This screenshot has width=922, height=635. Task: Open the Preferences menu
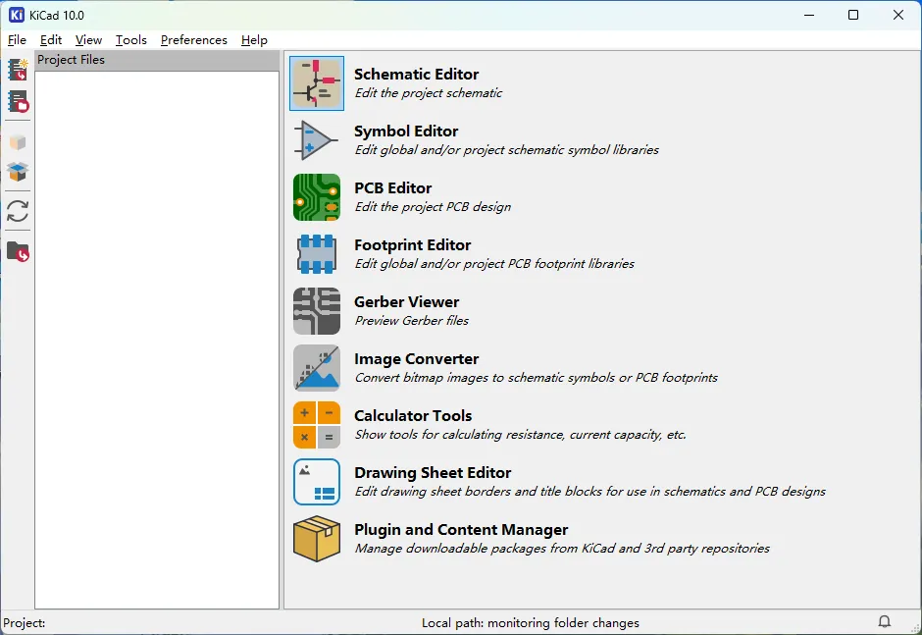[x=193, y=40]
